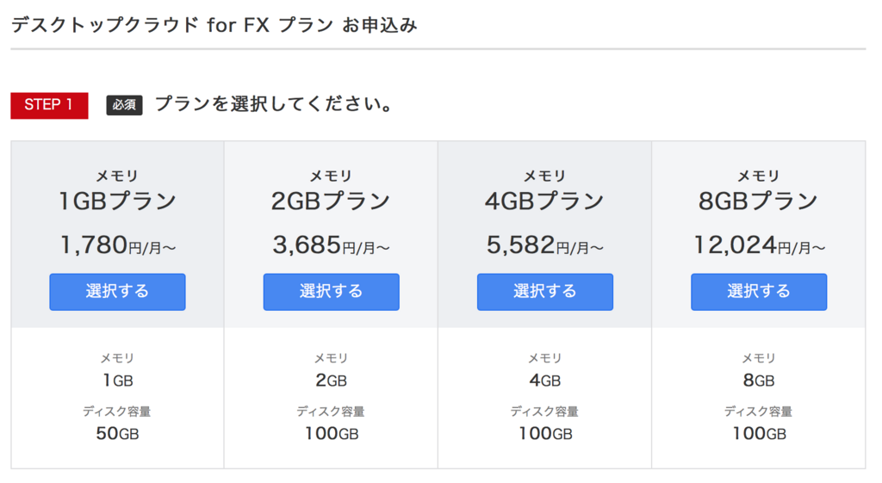882x483 pixels.
Task: Click the 12,024円/月 price
Action: 758,246
